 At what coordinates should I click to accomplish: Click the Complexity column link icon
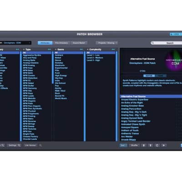113,50
